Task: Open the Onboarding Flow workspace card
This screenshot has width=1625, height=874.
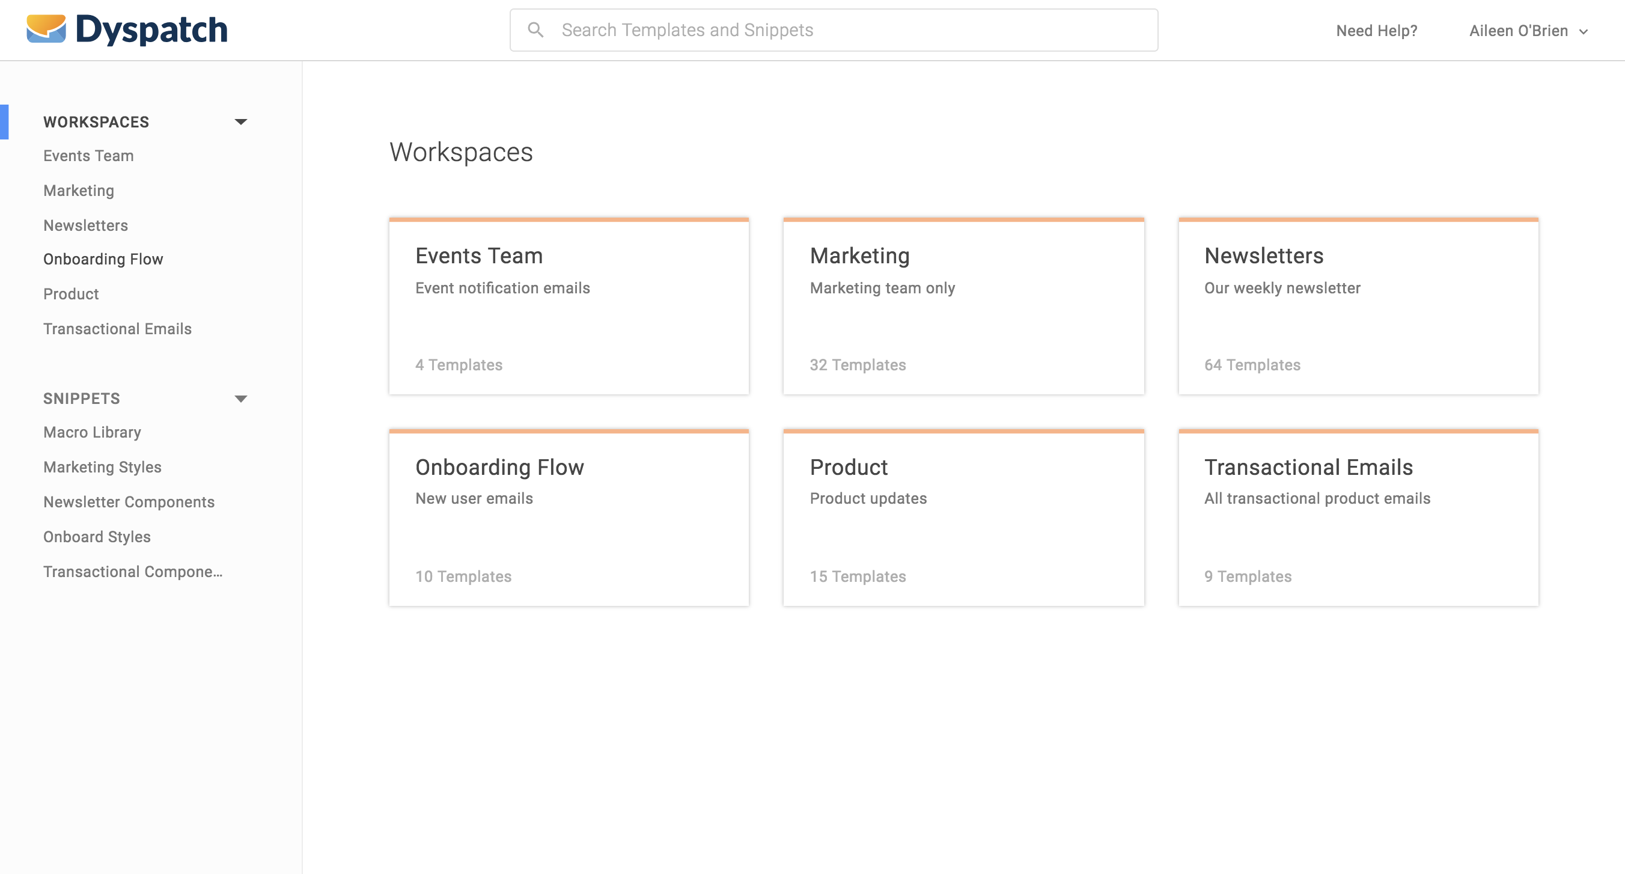Action: tap(569, 518)
